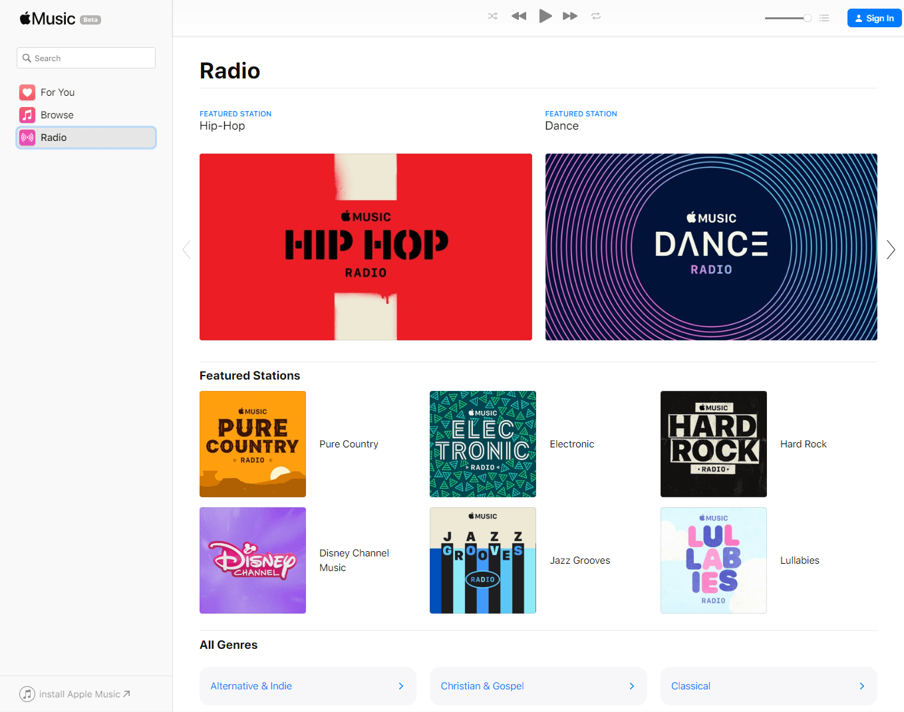Image resolution: width=904 pixels, height=712 pixels.
Task: Open the Hard Rock station artwork
Action: point(714,444)
